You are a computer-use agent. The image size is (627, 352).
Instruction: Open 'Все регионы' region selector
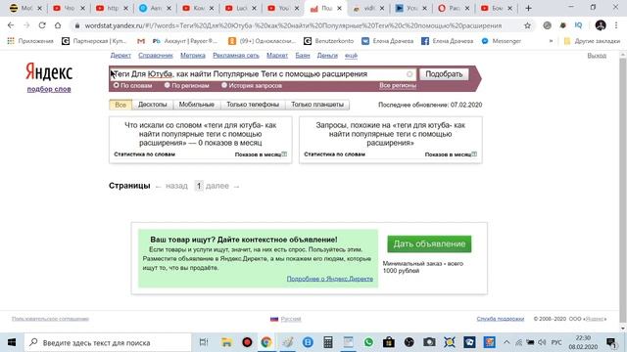click(x=398, y=85)
